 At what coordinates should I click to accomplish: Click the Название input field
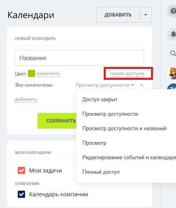80,58
